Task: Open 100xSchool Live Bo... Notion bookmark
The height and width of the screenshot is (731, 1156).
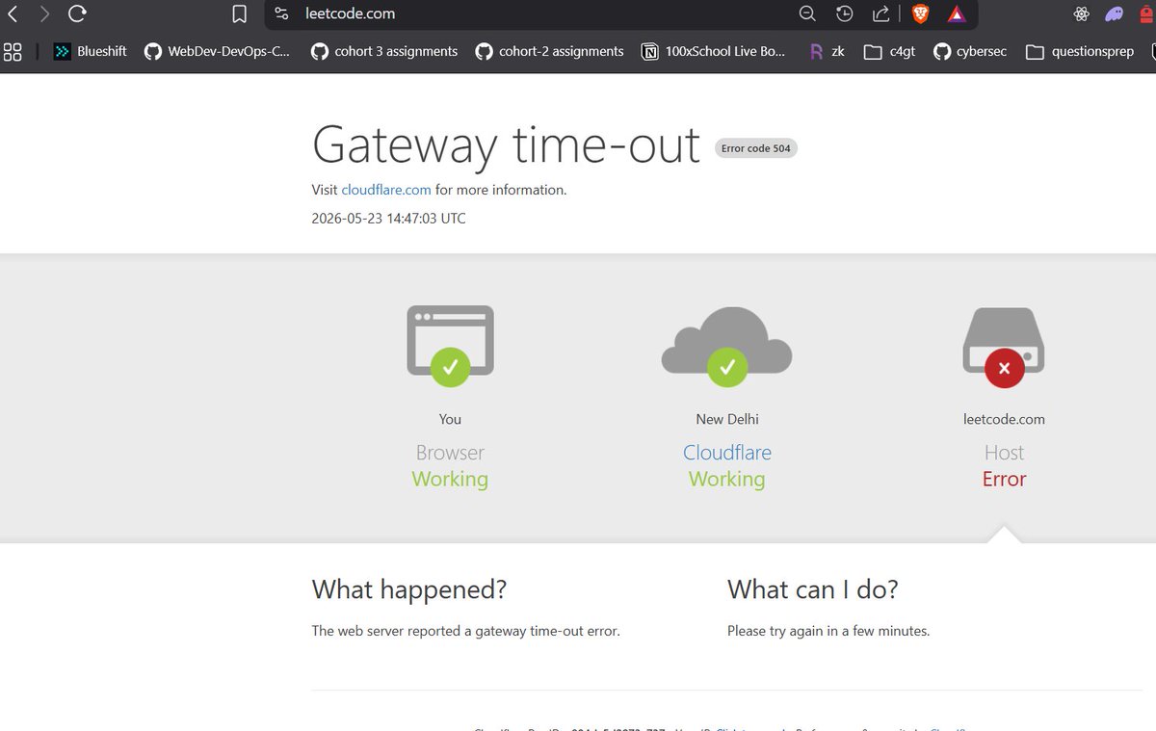Action: pyautogui.click(x=713, y=51)
